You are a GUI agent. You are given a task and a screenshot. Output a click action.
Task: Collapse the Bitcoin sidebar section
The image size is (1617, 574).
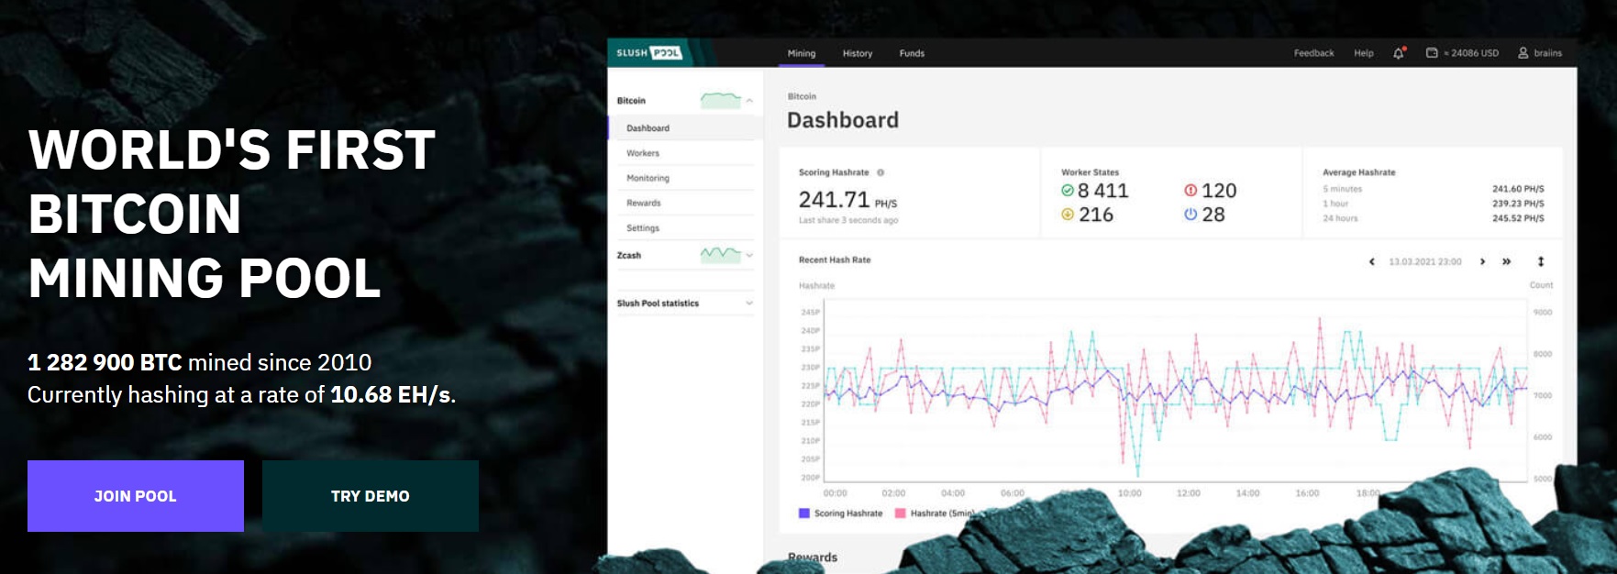click(749, 101)
